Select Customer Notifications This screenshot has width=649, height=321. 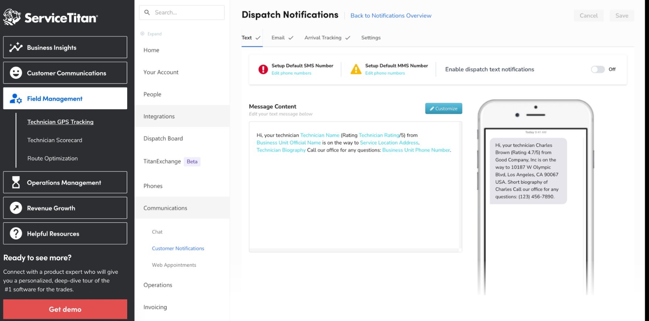[x=178, y=248]
